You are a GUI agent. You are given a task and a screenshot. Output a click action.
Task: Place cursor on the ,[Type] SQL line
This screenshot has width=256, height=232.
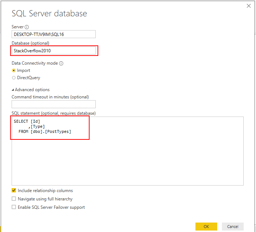[37, 126]
